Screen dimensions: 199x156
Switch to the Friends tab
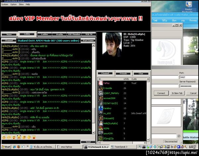tap(123, 74)
